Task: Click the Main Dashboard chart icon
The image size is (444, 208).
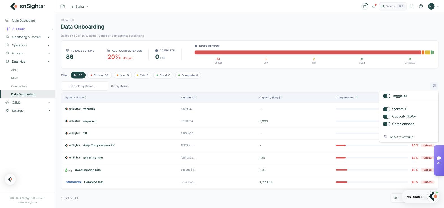Action: point(7,21)
